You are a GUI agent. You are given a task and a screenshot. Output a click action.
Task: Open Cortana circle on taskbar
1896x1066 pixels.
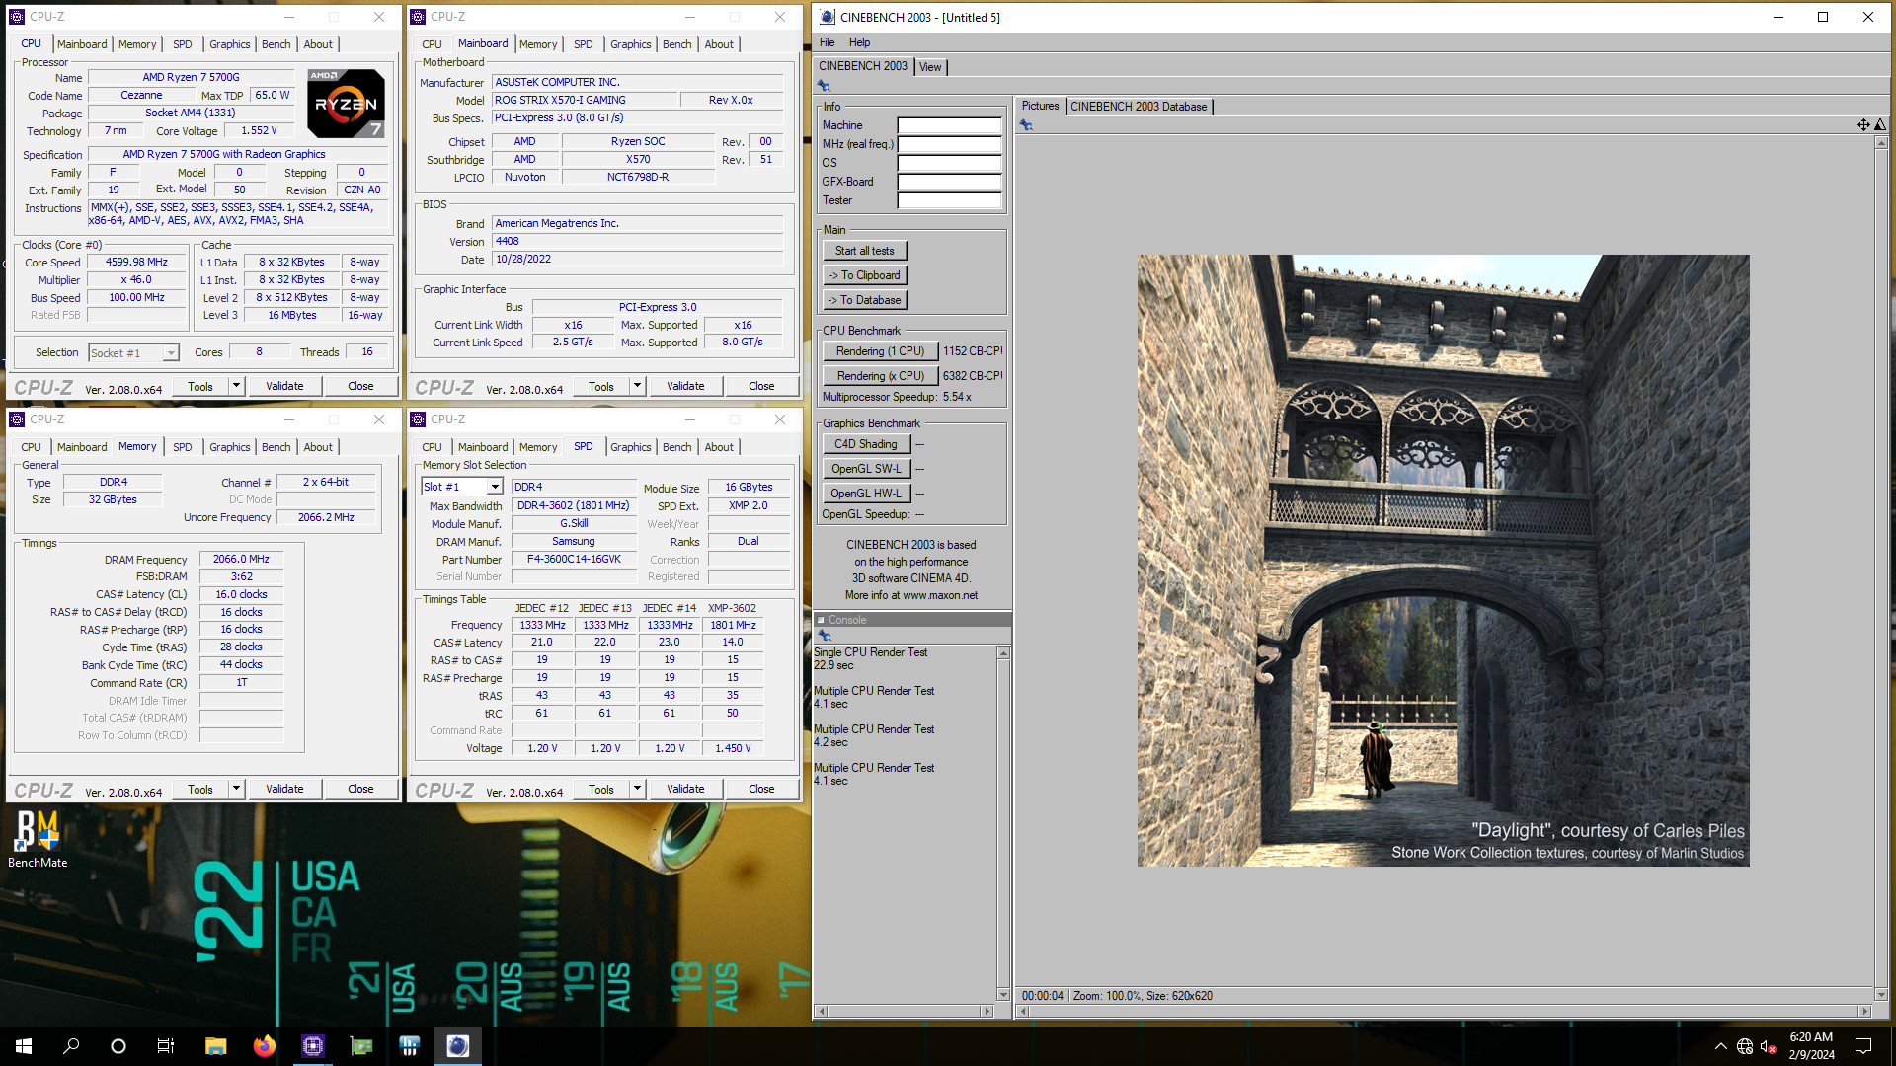118,1046
